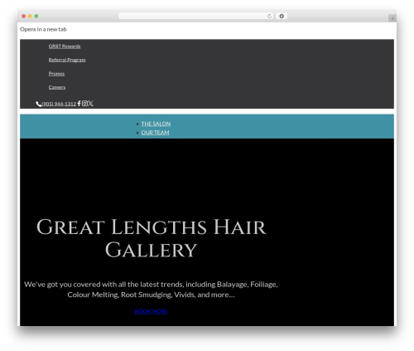Screen dimensions: 414x351
Task: Go to the Promos page
Action: point(56,74)
